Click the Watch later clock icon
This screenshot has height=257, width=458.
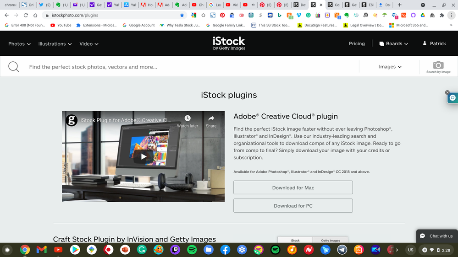188,118
